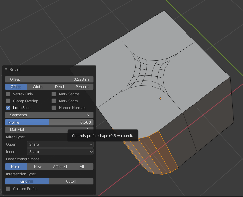243x197 pixels.
Task: Enable the Clamp Overlap checkbox
Action: (8, 101)
